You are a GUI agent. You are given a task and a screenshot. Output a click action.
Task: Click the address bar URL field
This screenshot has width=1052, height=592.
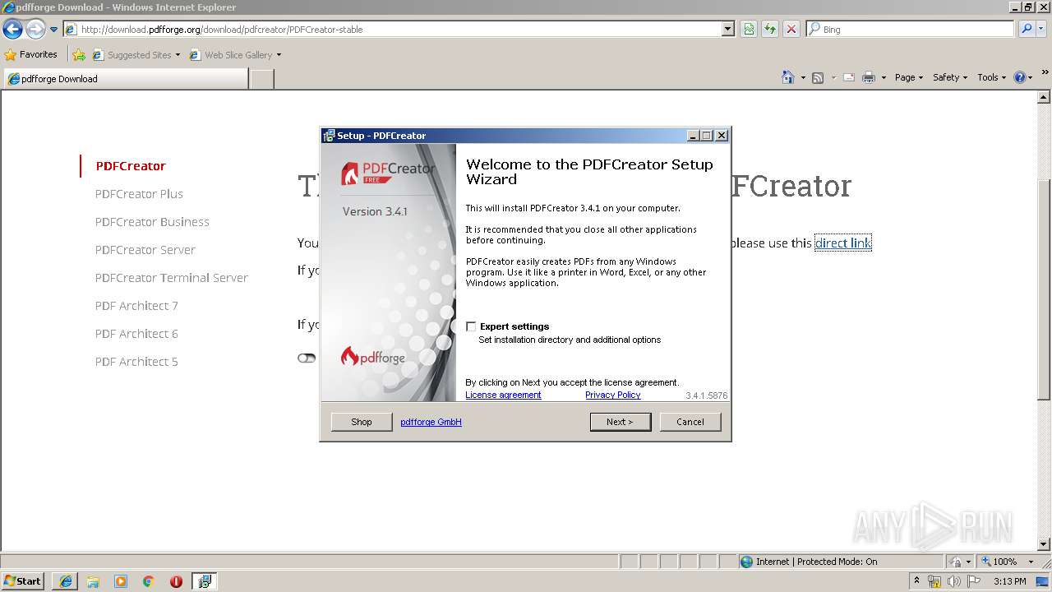393,30
